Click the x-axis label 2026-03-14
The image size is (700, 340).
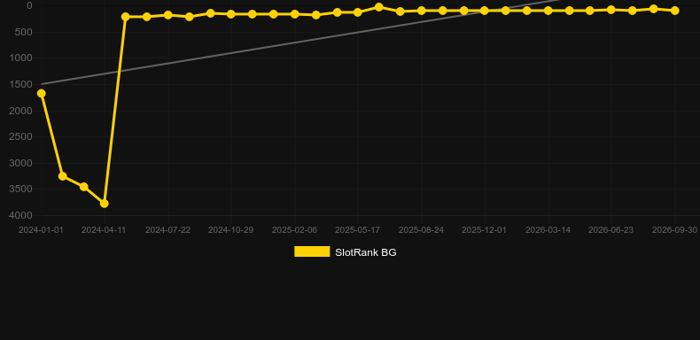(x=548, y=230)
